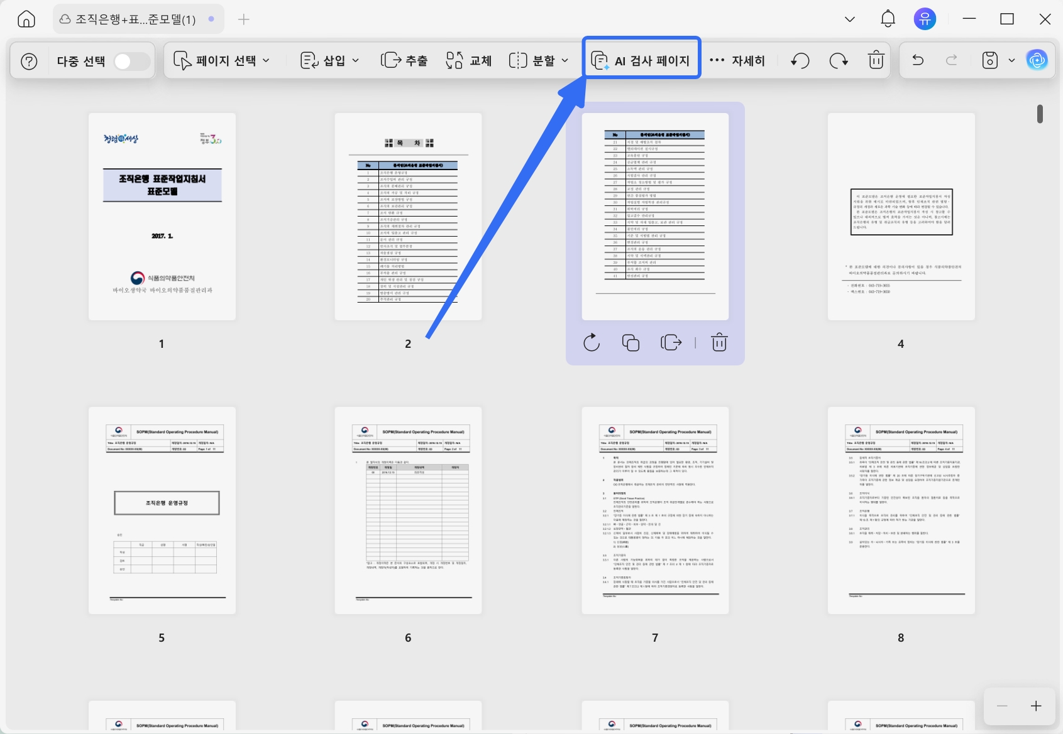Select page 4 thumbnail
The height and width of the screenshot is (734, 1063).
coord(901,217)
